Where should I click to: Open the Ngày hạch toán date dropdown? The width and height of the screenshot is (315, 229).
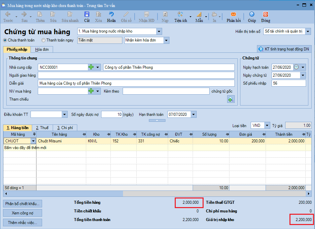[303, 67]
